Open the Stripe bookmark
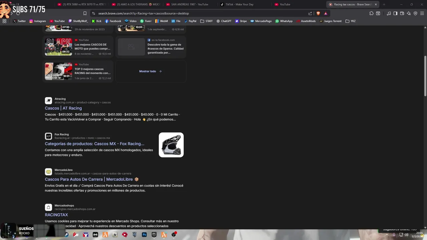427x240 pixels. tap(241, 21)
